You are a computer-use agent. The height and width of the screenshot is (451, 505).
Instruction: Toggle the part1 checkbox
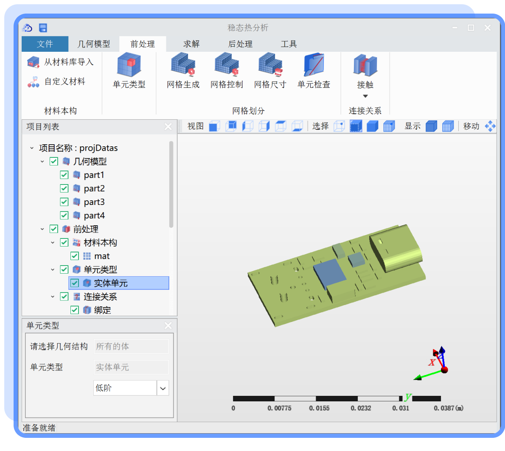(x=64, y=175)
